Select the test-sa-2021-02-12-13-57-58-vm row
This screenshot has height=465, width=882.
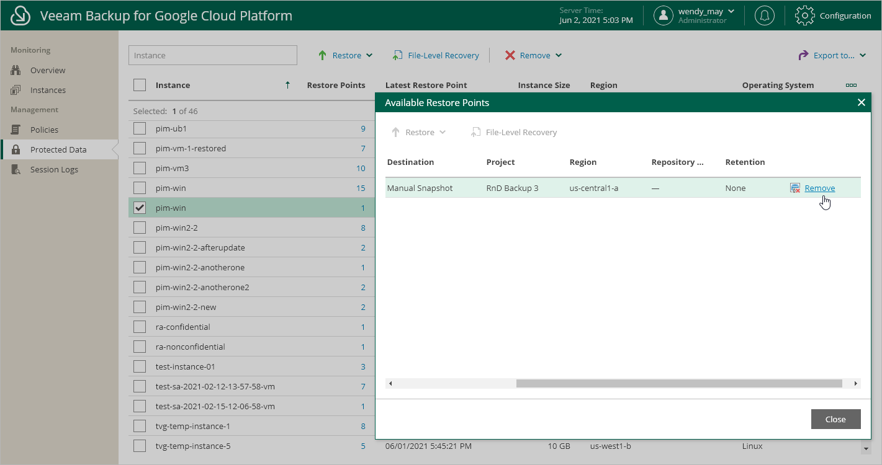[x=251, y=386]
